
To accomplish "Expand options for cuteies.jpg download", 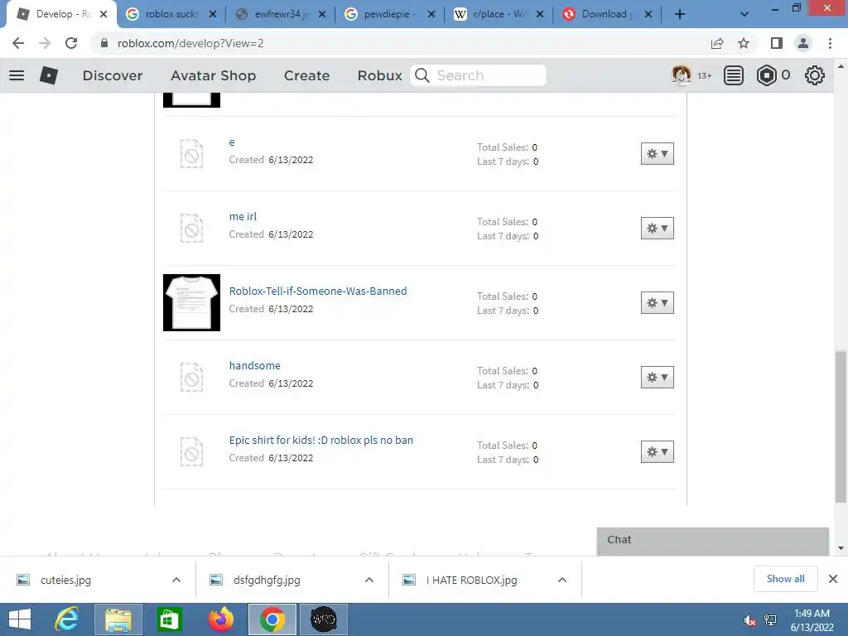I will click(x=176, y=580).
